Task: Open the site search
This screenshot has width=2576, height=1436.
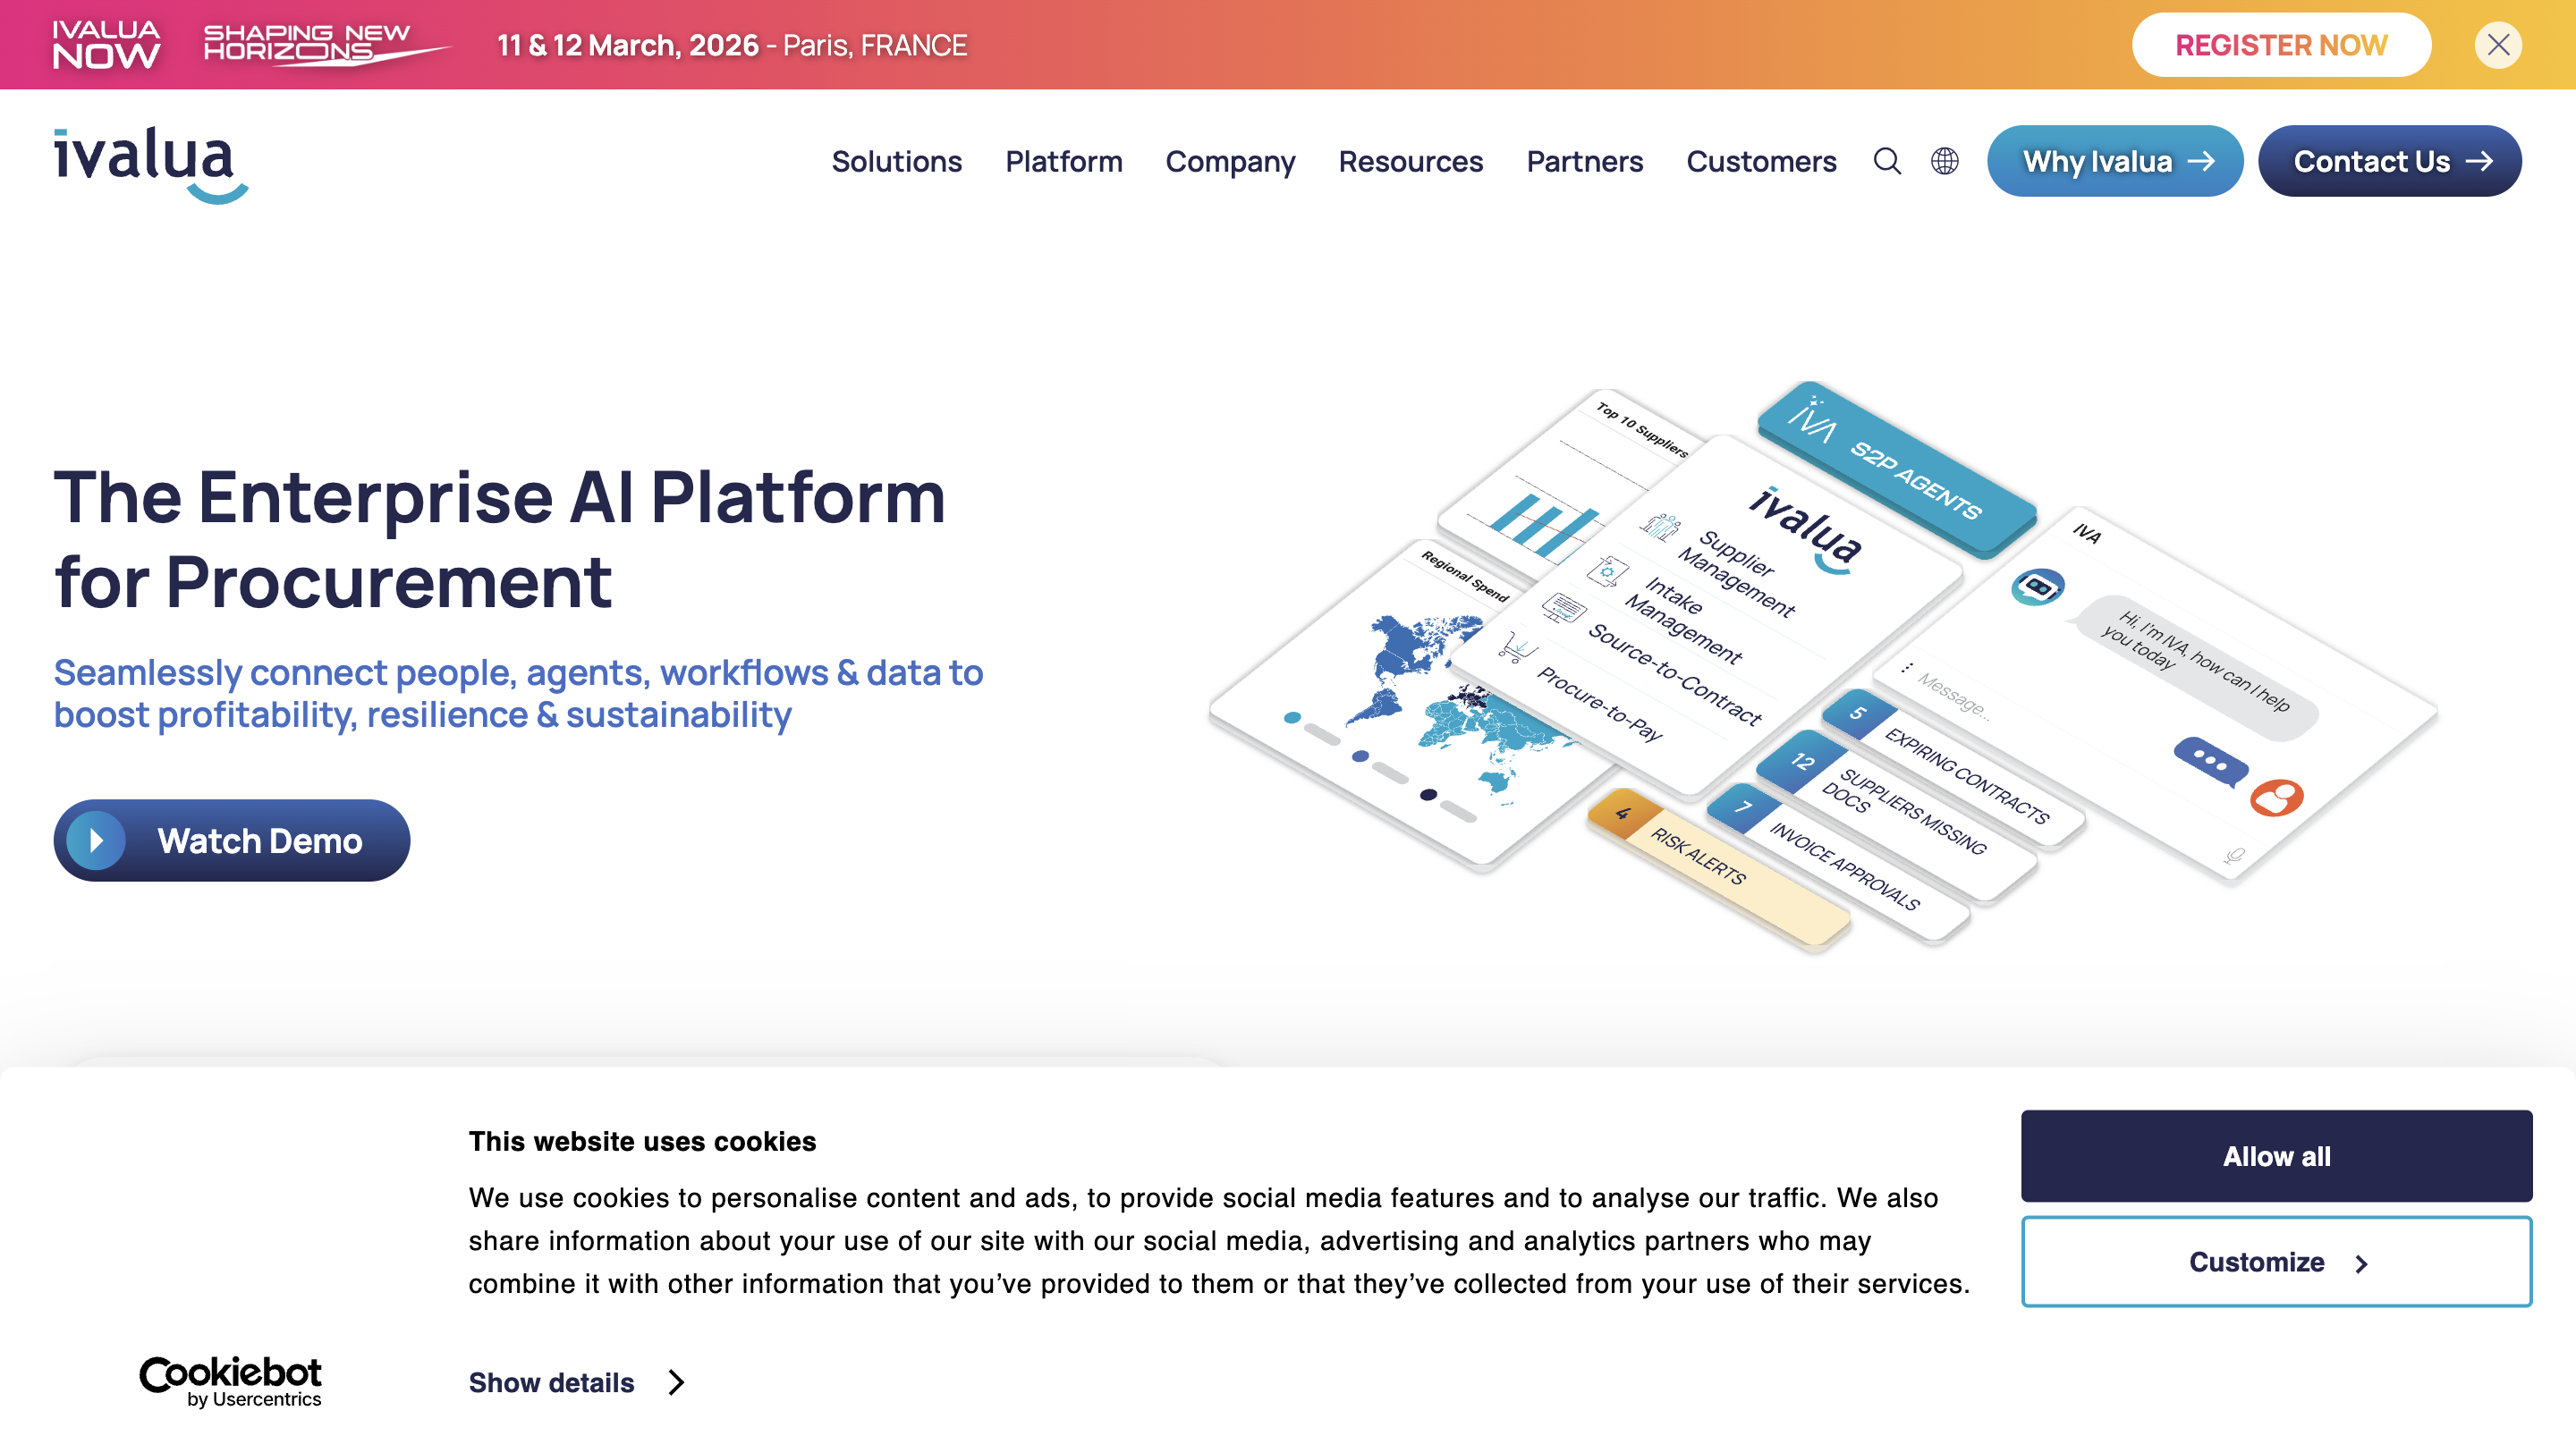Action: click(x=1888, y=161)
